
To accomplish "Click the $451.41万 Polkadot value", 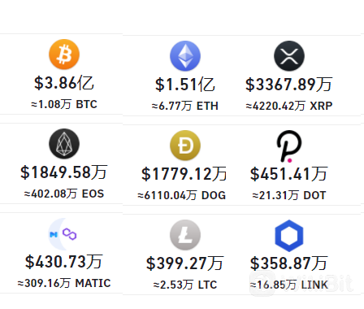I will click(289, 174).
